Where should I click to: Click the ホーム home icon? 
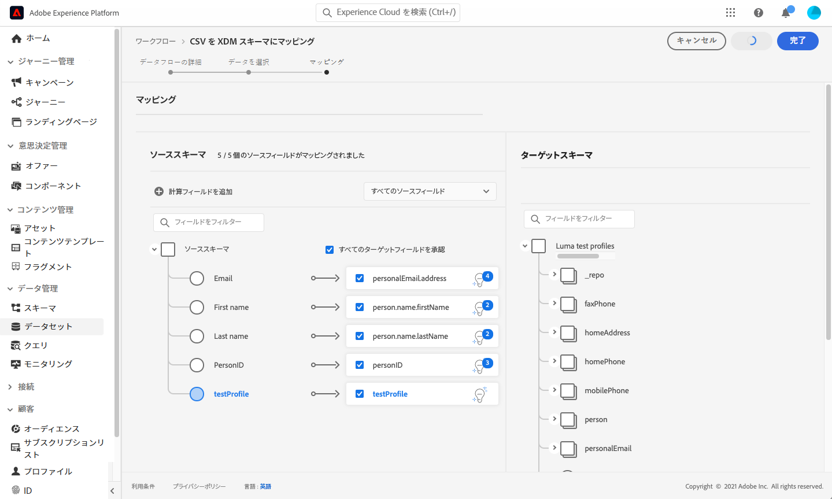17,38
